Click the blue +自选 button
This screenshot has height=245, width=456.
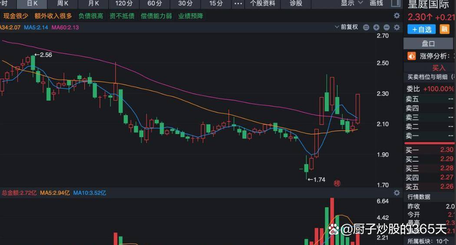(x=421, y=29)
